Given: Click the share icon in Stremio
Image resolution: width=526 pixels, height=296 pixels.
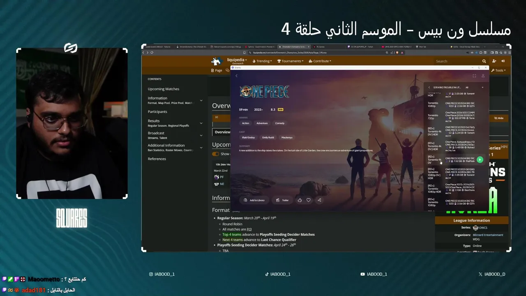Looking at the screenshot, I should pyautogui.click(x=319, y=200).
